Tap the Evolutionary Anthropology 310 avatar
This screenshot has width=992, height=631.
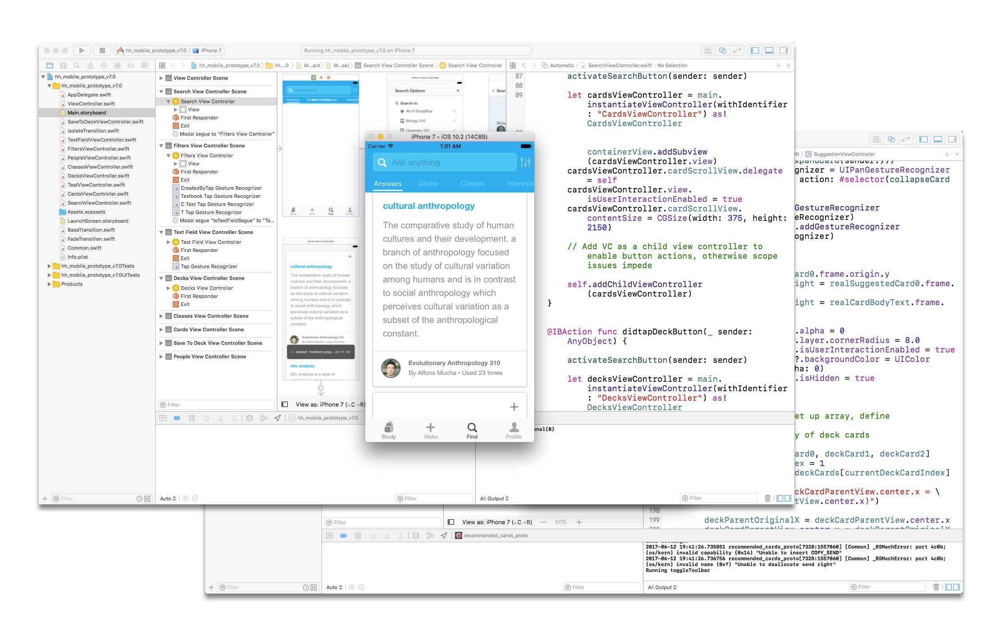(x=391, y=368)
